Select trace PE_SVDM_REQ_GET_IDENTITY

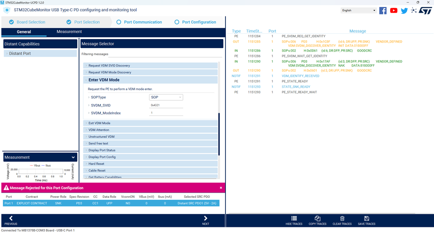click(x=303, y=36)
